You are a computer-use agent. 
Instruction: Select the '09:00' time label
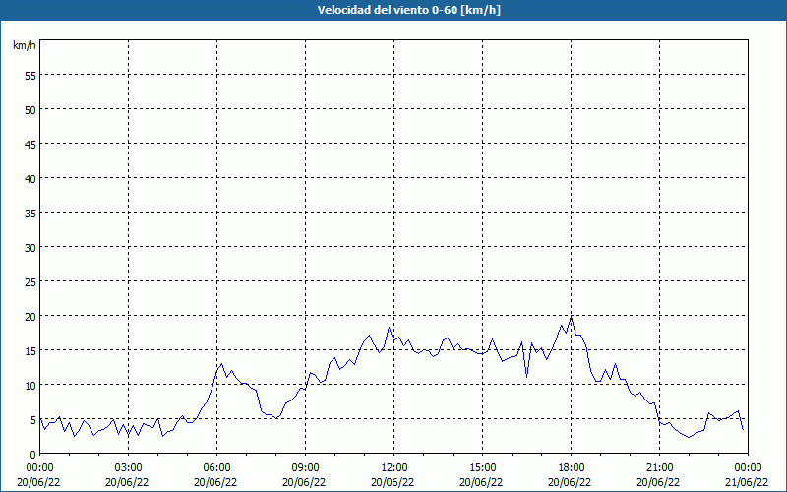click(x=305, y=468)
